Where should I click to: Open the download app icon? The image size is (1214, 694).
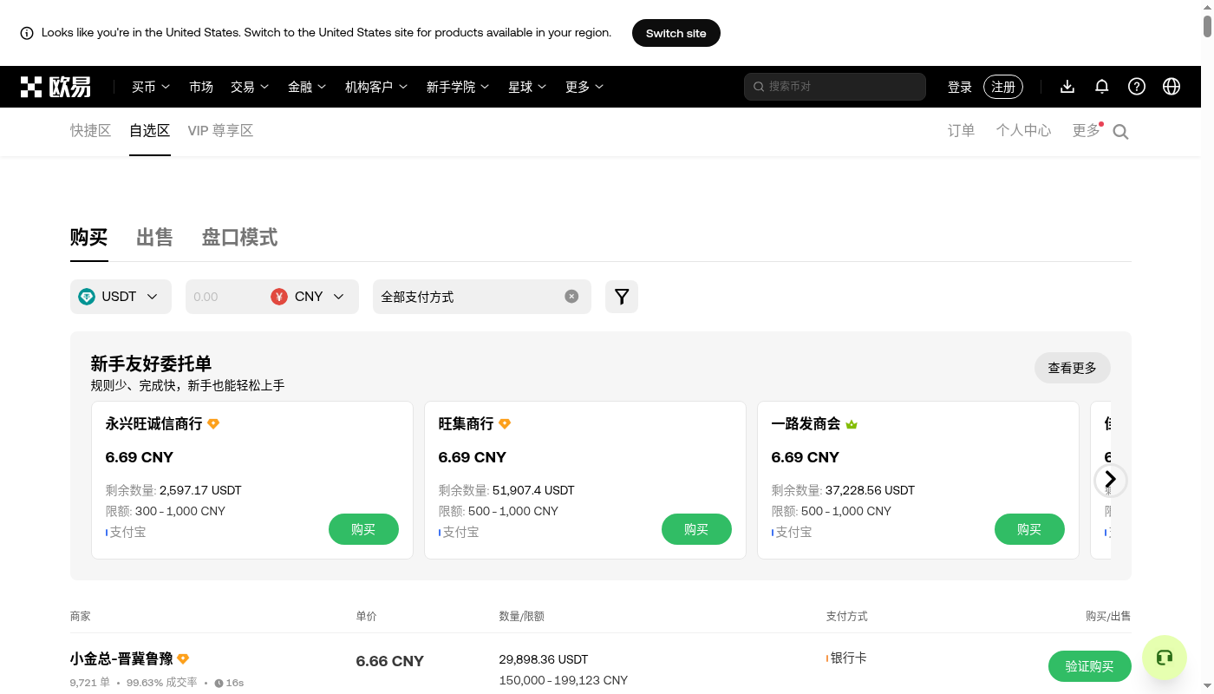1067,87
